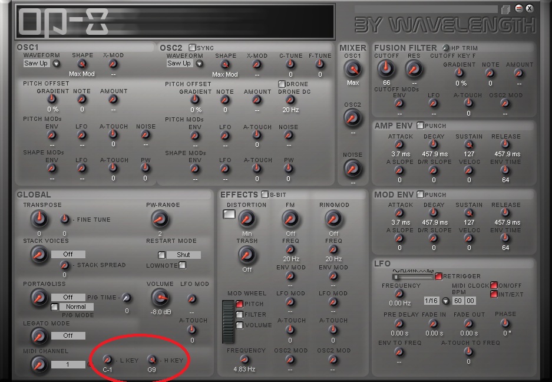The width and height of the screenshot is (552, 382).
Task: Click the MIDI clock BPM 60 field
Action: (458, 301)
